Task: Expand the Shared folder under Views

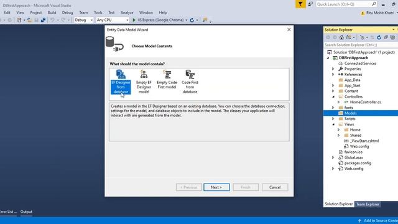Action: point(339,136)
